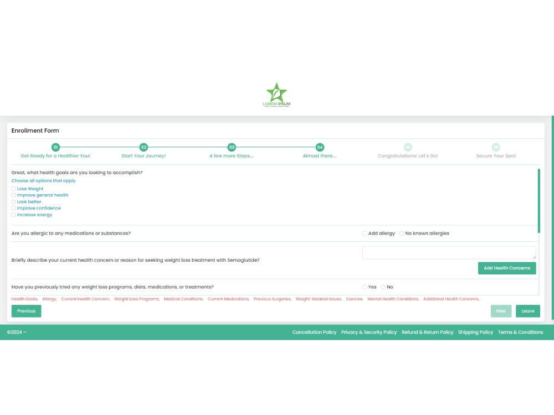Open Get Ready for a Healthier You! step
This screenshot has height=415, width=554.
coord(55,155)
